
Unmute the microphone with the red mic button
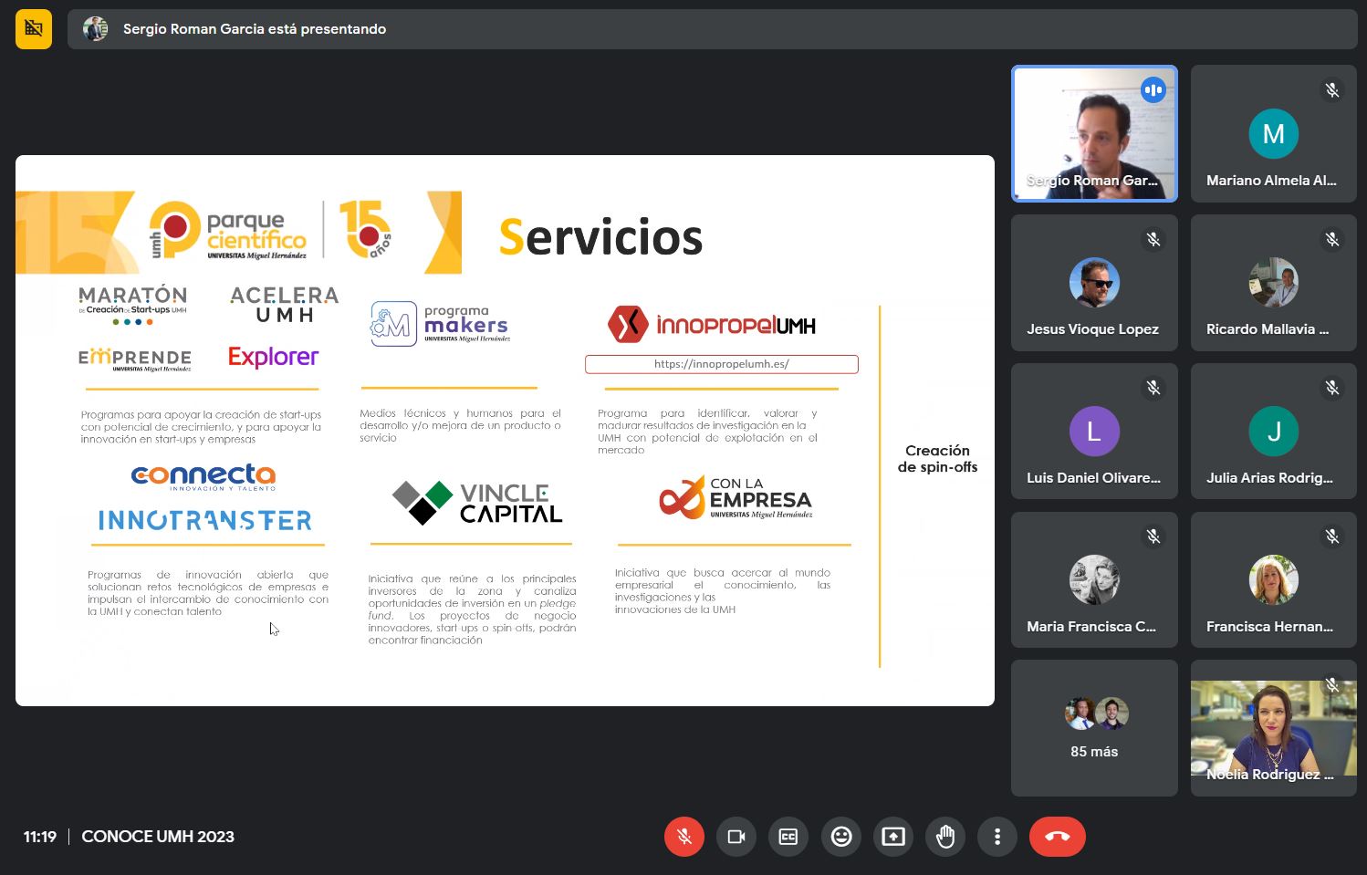point(683,837)
